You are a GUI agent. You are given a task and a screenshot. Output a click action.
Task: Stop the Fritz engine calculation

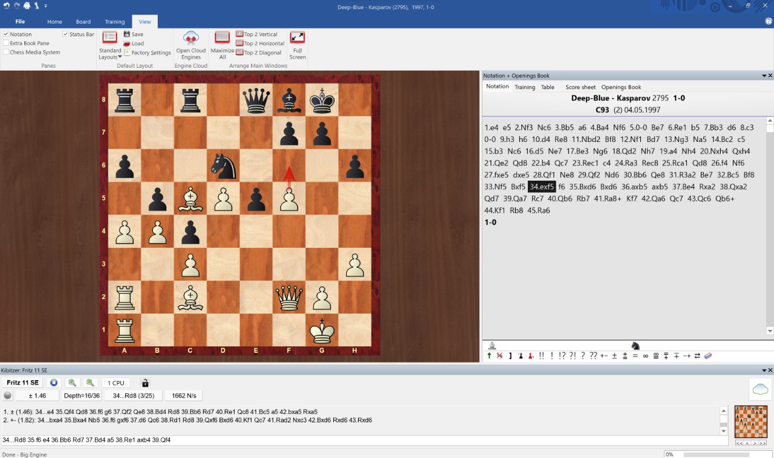(54, 382)
